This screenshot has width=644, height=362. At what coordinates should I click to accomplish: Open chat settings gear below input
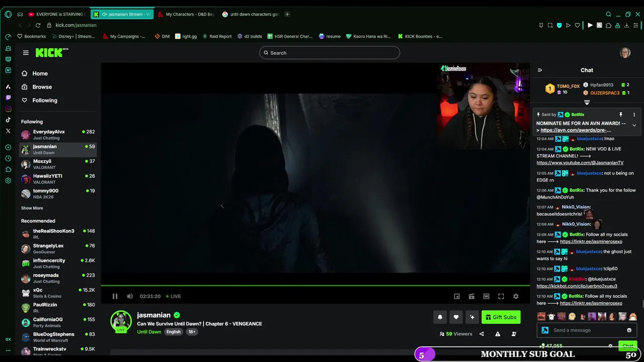610,346
